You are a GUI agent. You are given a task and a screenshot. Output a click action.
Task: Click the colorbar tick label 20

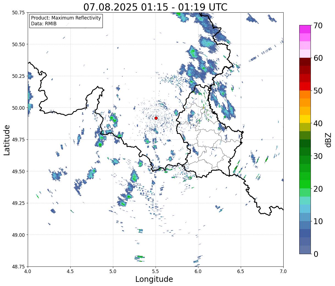[318, 189]
